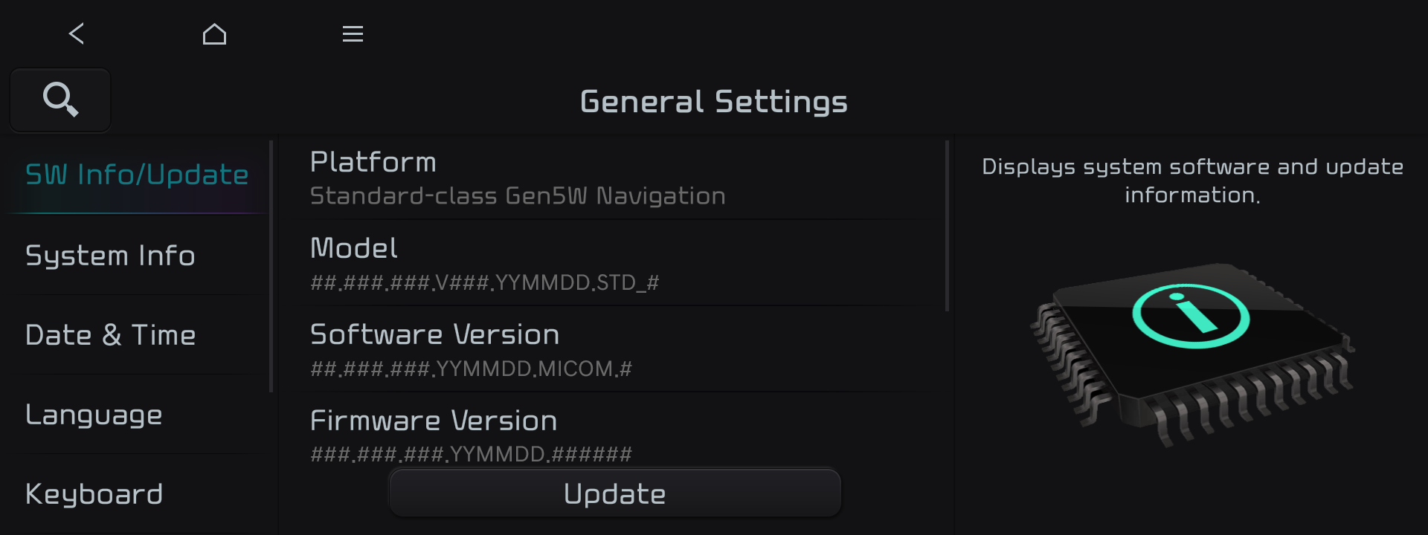
Task: Click the system software description text
Action: (x=1192, y=181)
